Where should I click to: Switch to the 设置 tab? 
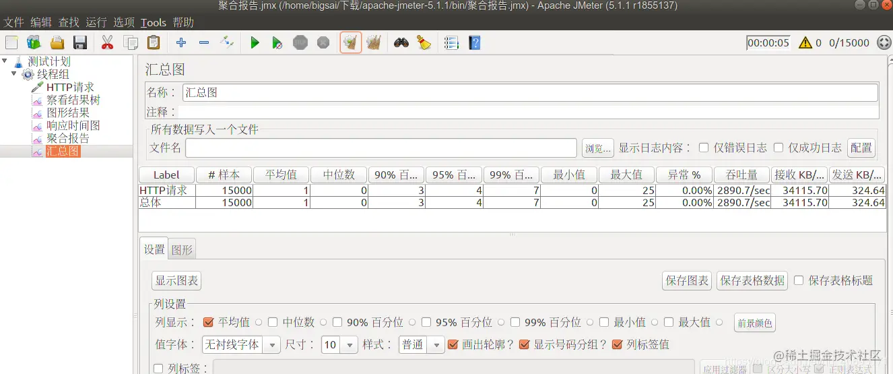(154, 249)
